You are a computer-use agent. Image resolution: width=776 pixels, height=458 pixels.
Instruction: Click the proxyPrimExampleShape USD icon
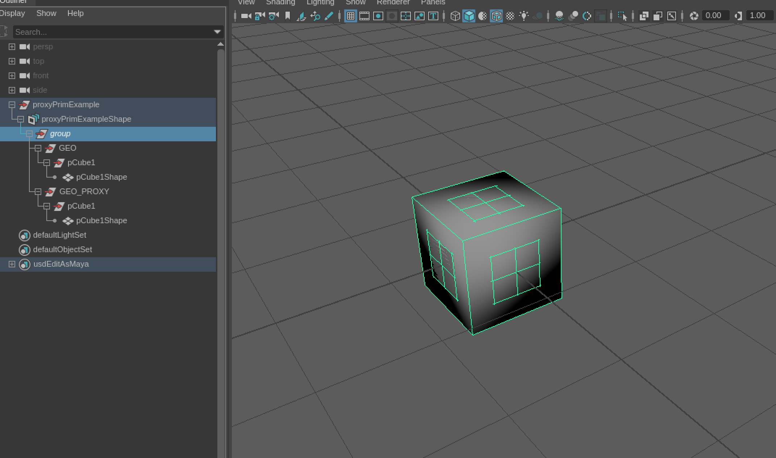pos(33,119)
